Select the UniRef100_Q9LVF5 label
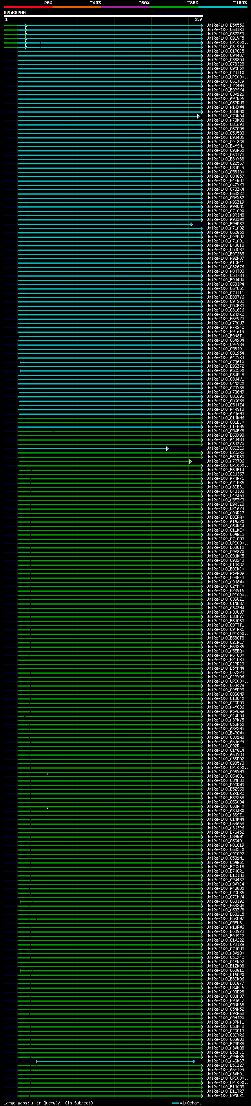Screen dimensions: 251x1106 (225, 38)
